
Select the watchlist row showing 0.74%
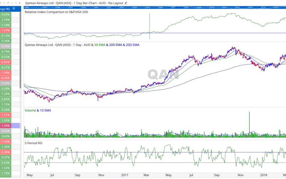[x=10, y=51]
